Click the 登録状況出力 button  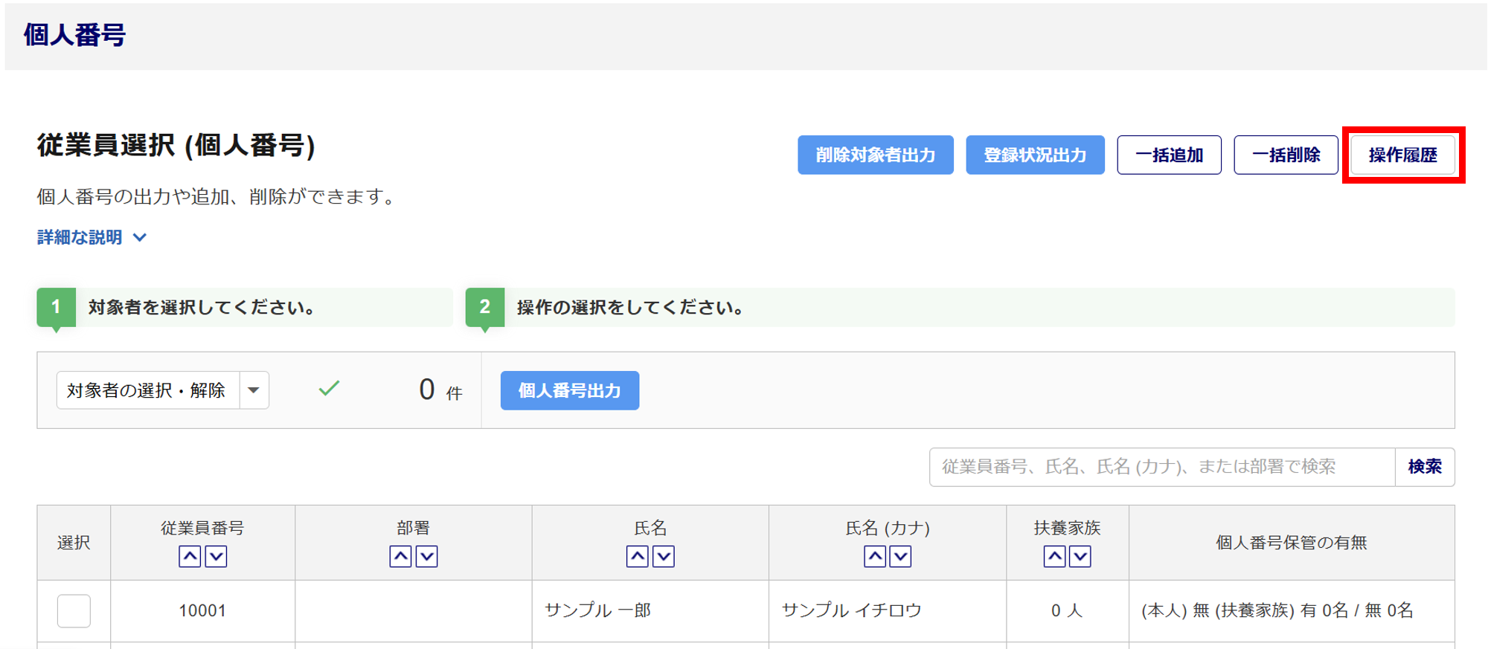point(1035,155)
